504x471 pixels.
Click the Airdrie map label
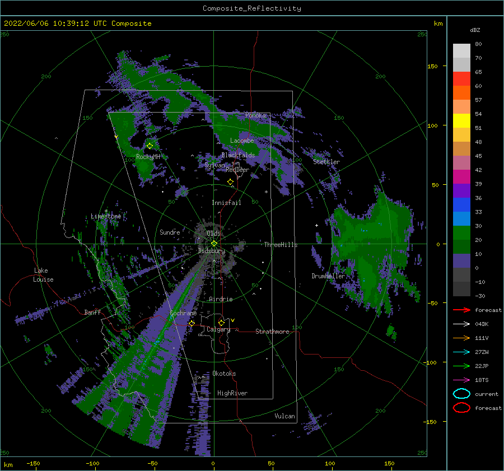[221, 299]
